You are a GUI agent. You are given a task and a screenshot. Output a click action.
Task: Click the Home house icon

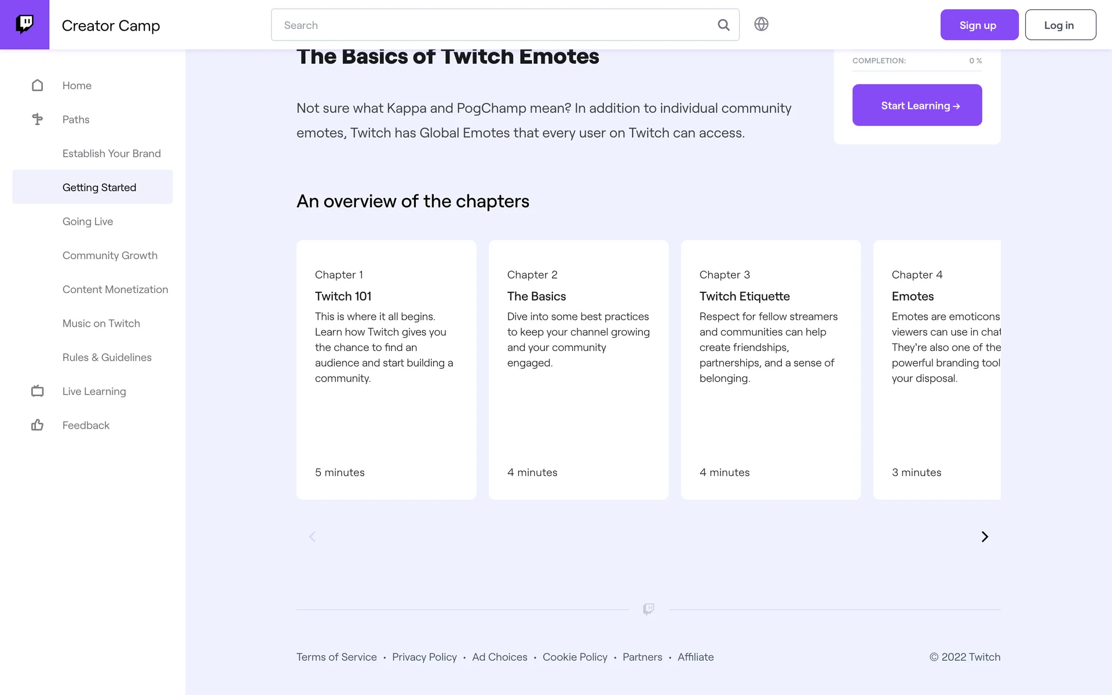click(38, 86)
